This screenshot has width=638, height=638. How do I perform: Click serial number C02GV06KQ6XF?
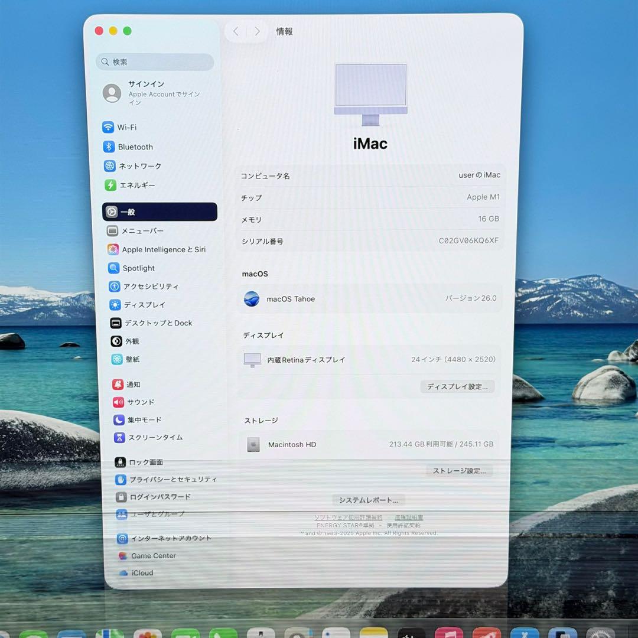coord(468,240)
